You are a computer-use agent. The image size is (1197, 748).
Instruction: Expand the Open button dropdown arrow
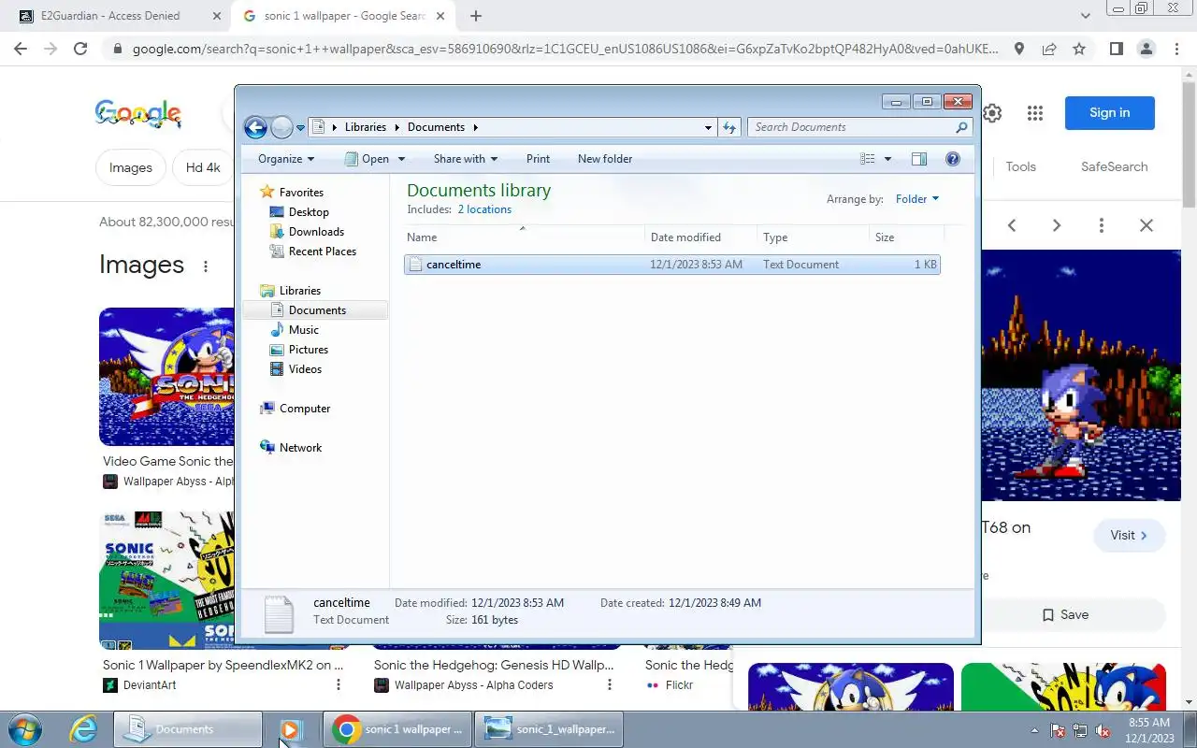(401, 159)
